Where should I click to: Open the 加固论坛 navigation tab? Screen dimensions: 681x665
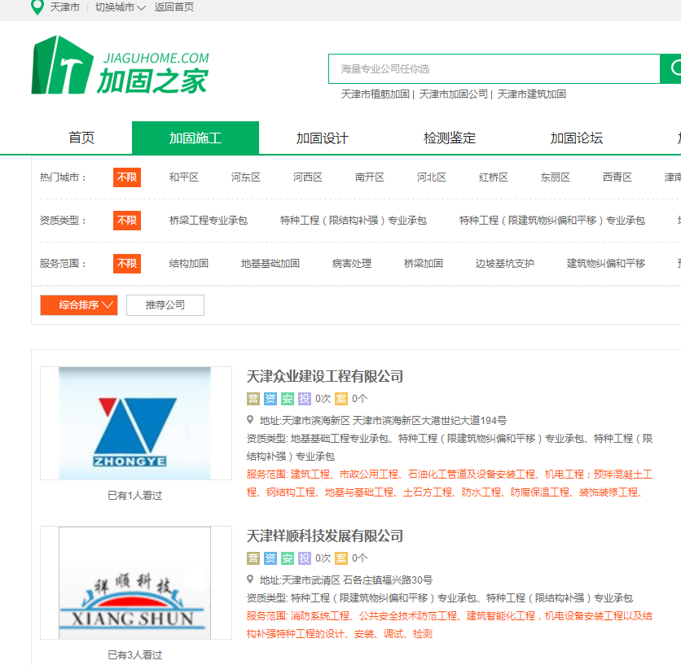(577, 138)
